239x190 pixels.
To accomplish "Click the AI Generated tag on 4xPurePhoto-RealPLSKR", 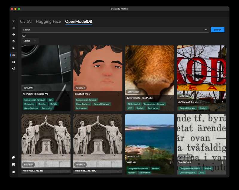I will 134,104.
